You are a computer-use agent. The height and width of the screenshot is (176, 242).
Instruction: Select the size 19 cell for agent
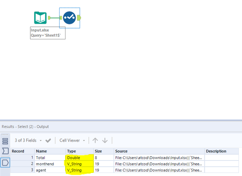(104, 170)
